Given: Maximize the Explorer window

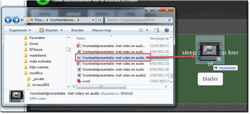Looking at the screenshot, I should [x=156, y=10].
